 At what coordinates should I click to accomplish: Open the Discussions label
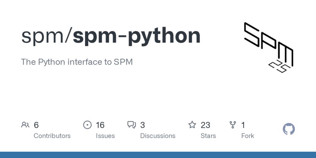[x=158, y=136]
